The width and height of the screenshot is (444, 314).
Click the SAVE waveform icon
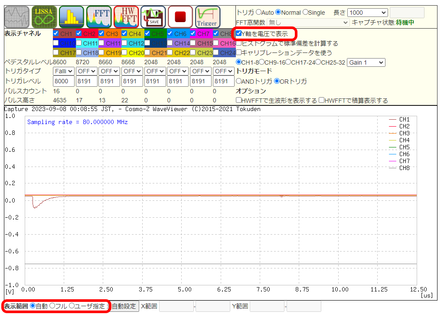[x=153, y=17]
